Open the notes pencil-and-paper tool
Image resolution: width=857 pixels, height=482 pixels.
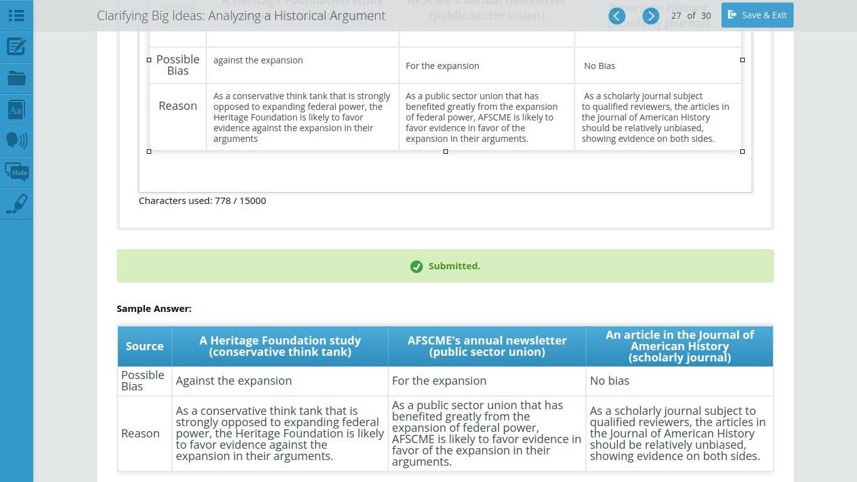tap(16, 46)
